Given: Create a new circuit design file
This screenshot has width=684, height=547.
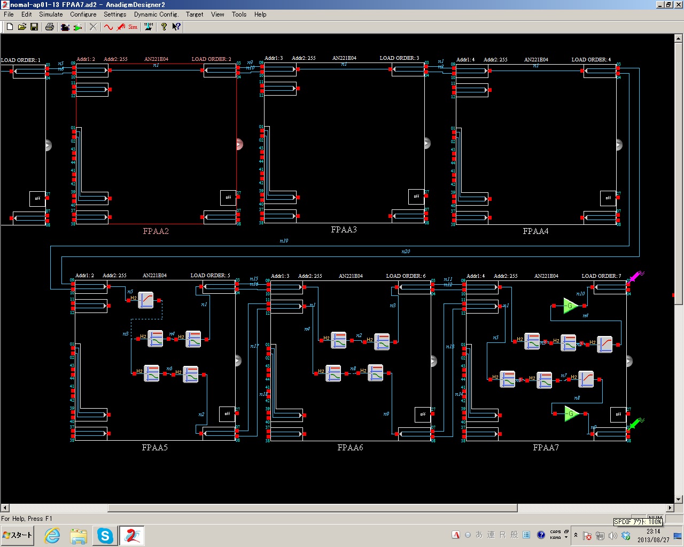Looking at the screenshot, I should 10,27.
